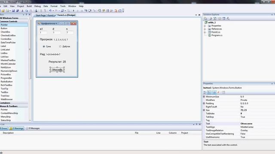Expand the Padding property
Image resolution: width=275 pixels, height=154 pixels.
(204, 104)
